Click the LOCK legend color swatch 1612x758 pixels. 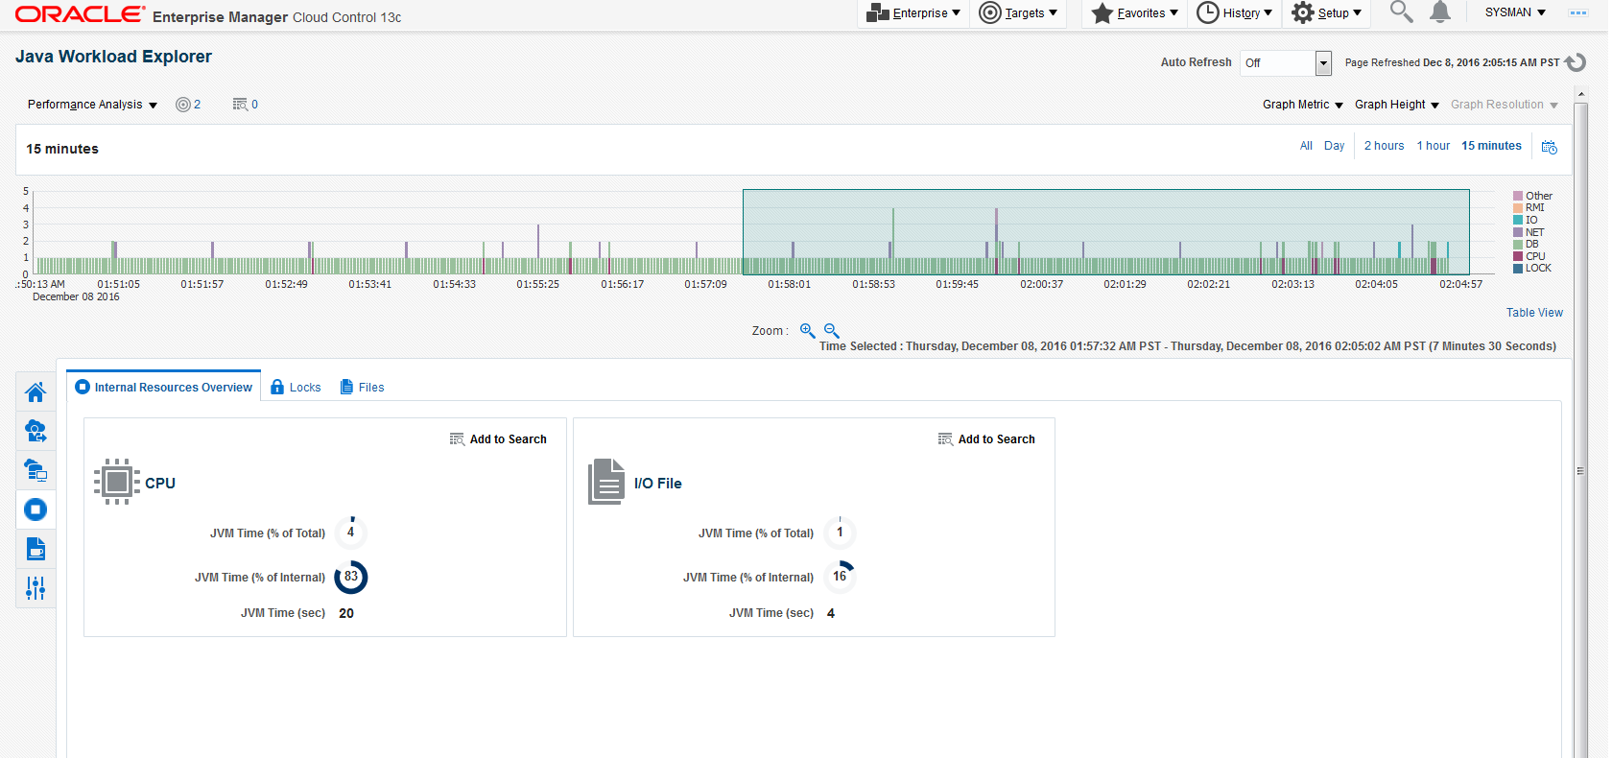click(x=1518, y=269)
